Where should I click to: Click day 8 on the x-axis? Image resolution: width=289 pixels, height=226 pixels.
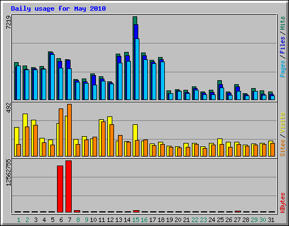click(78, 220)
